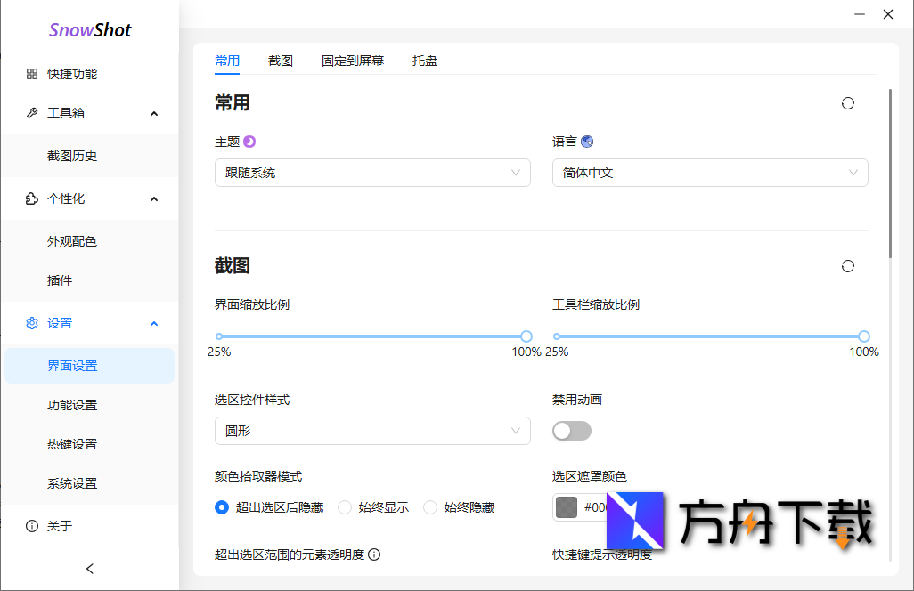Open the 圆形 selection style dropdown

pyautogui.click(x=372, y=430)
